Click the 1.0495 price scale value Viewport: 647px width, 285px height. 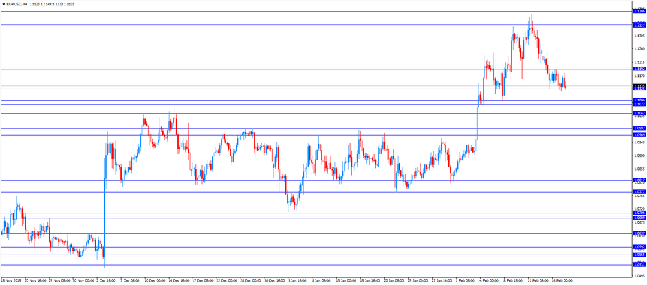[640, 275]
